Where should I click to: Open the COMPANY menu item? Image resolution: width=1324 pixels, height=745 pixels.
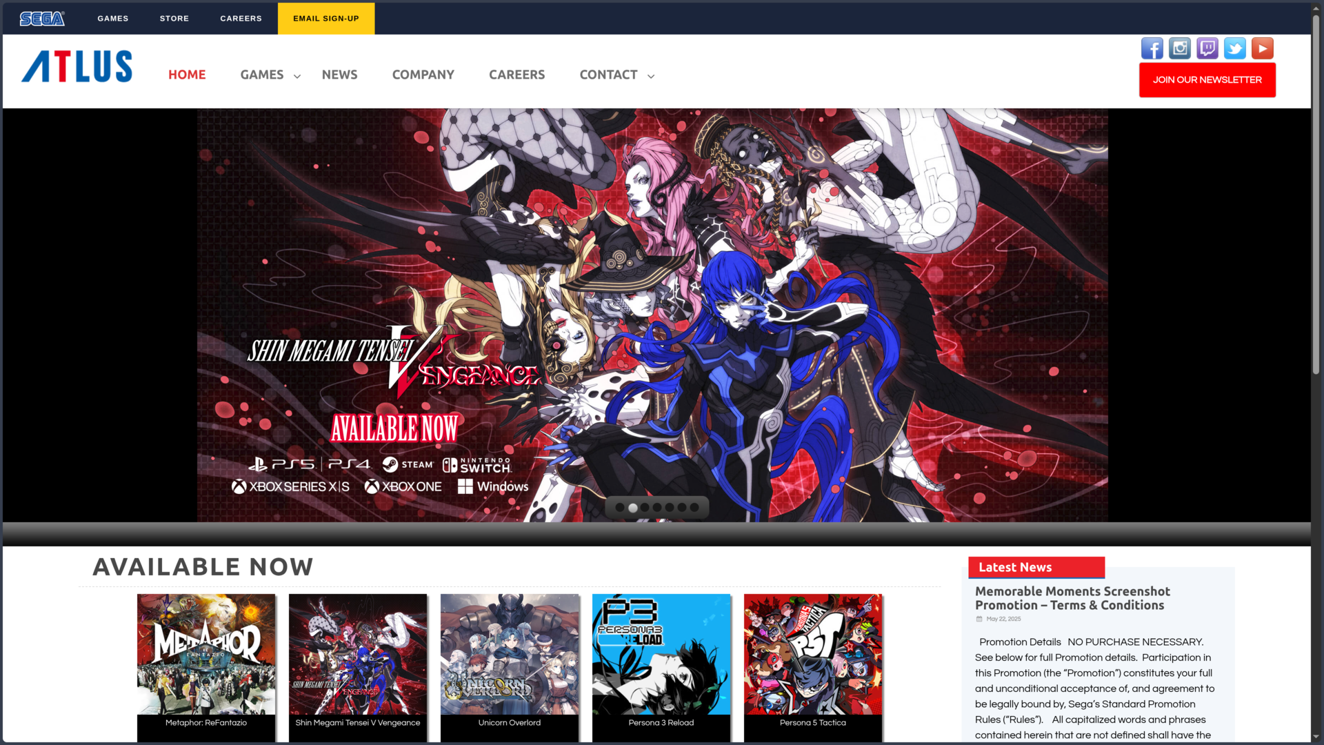click(423, 74)
